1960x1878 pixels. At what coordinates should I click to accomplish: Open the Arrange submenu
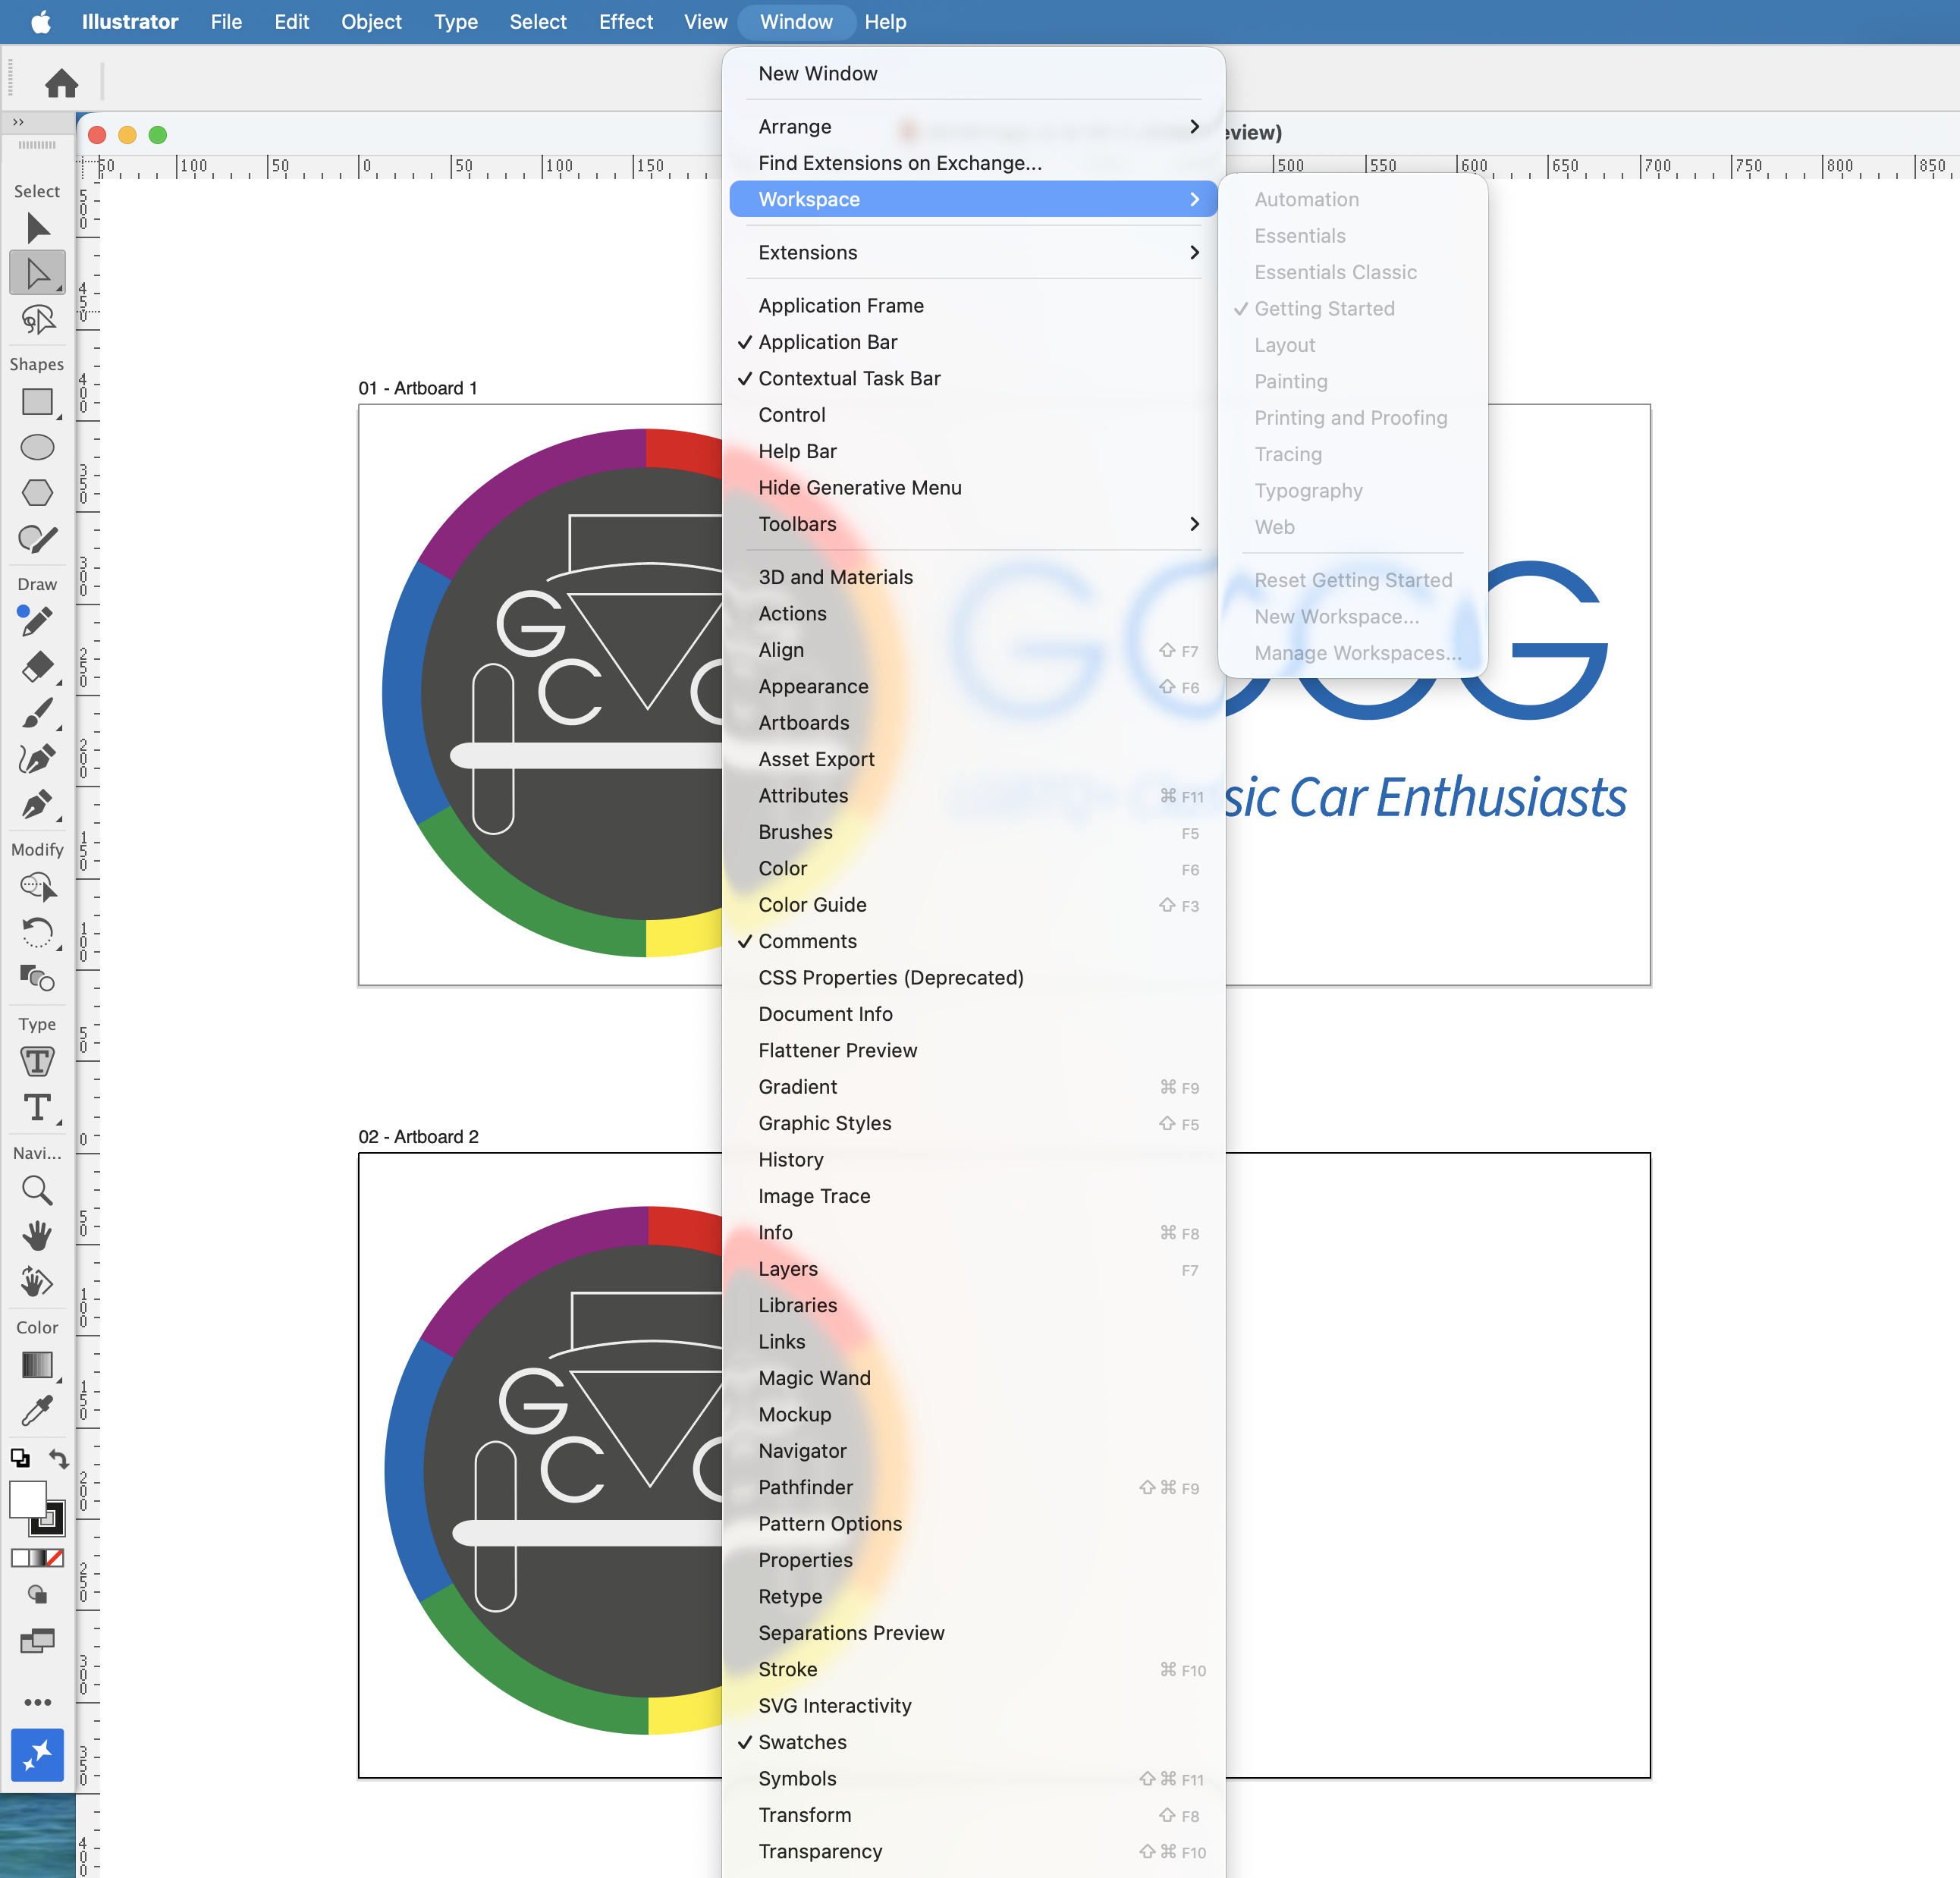795,126
